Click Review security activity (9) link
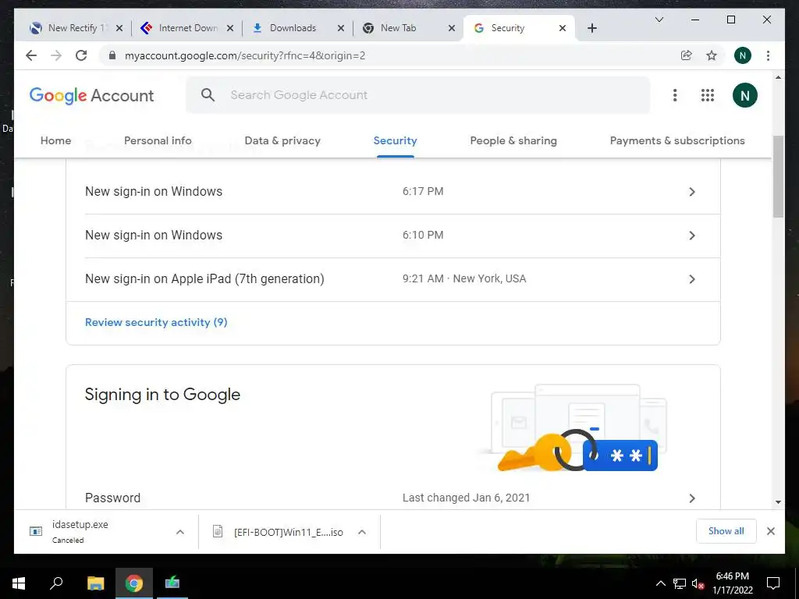Viewport: 799px width, 599px height. (x=156, y=322)
